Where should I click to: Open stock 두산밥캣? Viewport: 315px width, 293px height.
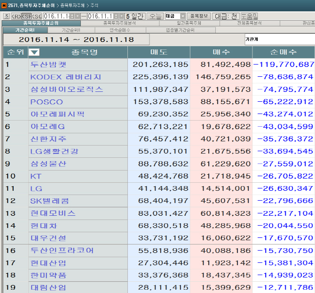(x=48, y=65)
